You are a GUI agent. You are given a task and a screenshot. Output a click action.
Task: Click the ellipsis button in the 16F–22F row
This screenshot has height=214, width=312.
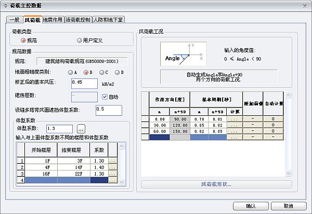(113, 174)
